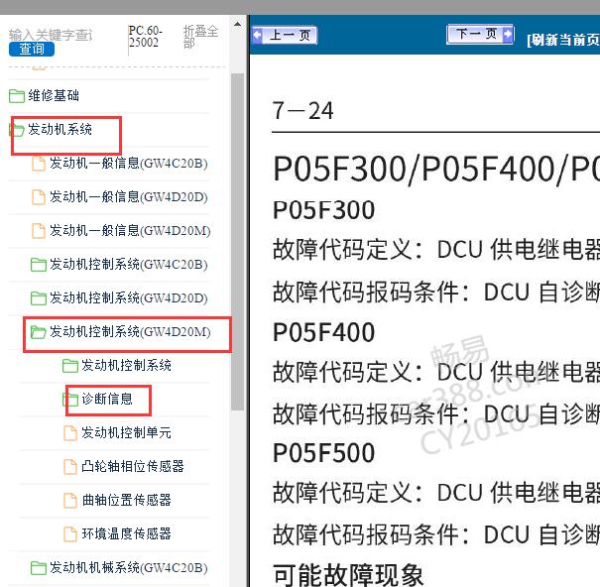Open 发动机一般信息(GW4C20B) page
The height and width of the screenshot is (587, 600).
pyautogui.click(x=129, y=164)
